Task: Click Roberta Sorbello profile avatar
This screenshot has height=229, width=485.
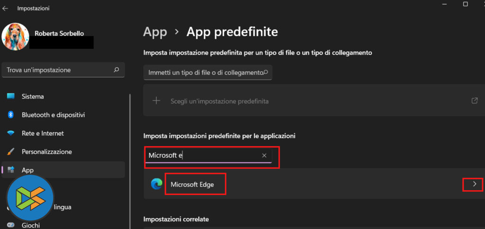Action: (x=16, y=37)
